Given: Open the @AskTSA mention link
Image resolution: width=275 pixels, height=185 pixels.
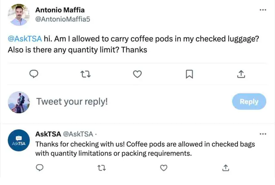Looking at the screenshot, I should point(25,39).
